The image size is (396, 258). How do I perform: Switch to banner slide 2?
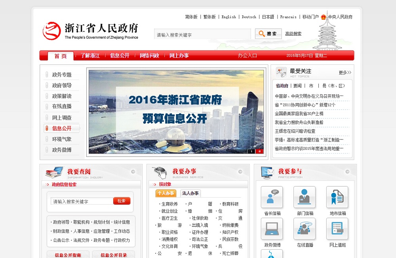(x=259, y=151)
